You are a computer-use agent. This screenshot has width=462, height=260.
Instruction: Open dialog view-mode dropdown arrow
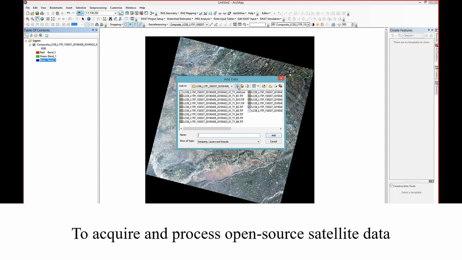point(258,86)
